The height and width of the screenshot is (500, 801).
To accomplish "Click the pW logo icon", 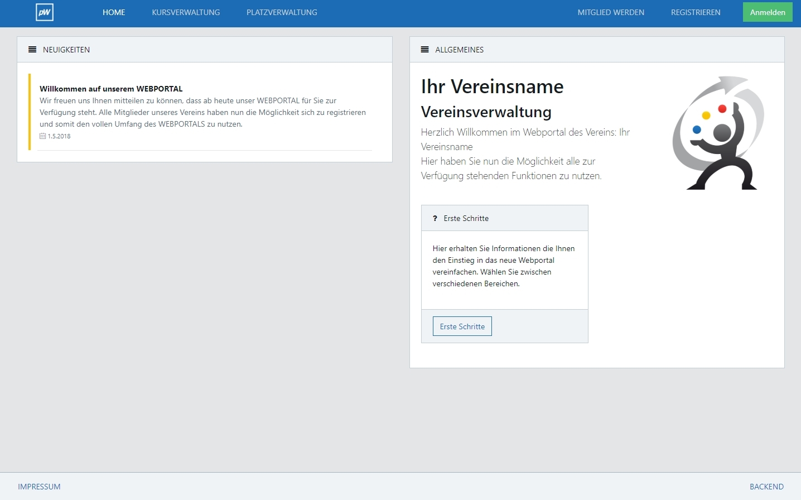I will pos(45,12).
